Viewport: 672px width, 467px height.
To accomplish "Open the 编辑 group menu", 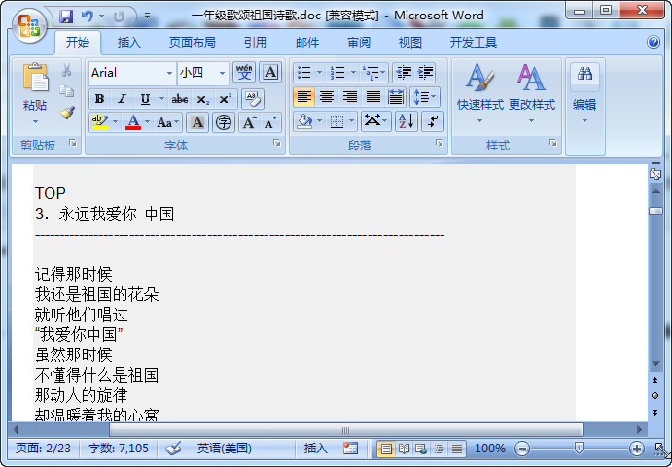I will 584,93.
